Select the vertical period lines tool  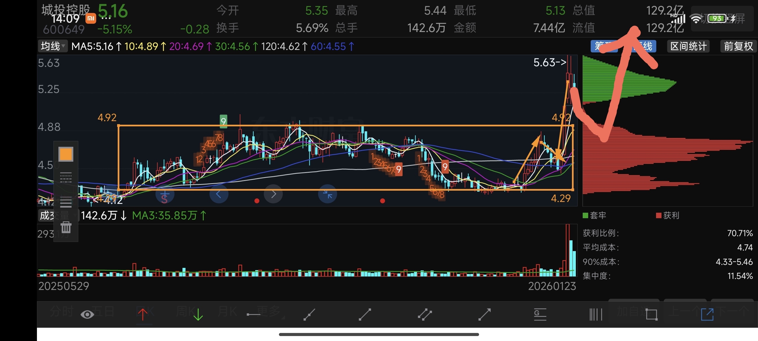tap(596, 315)
